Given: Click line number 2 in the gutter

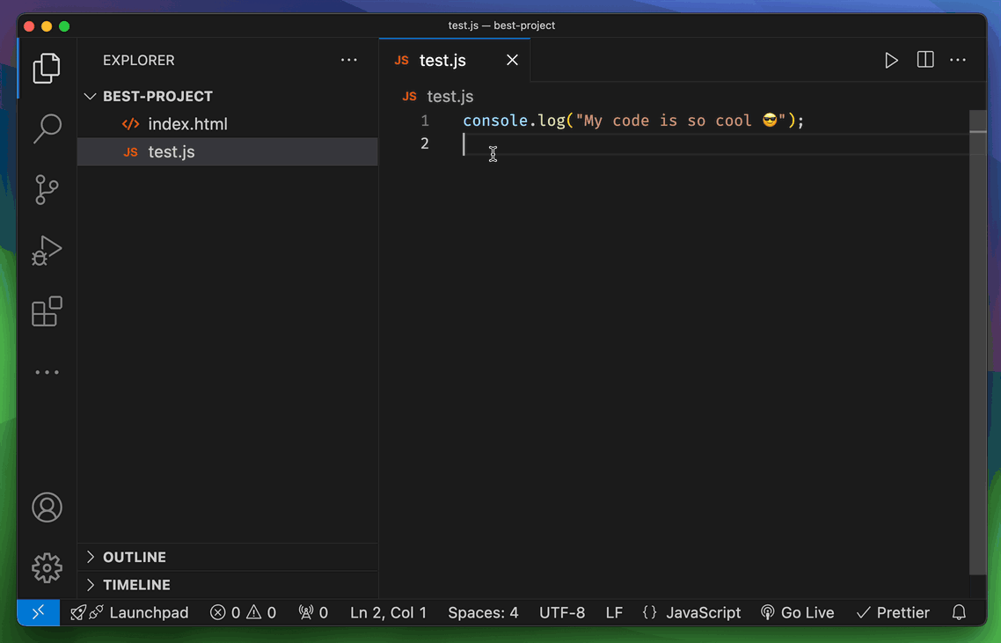Looking at the screenshot, I should coord(425,143).
